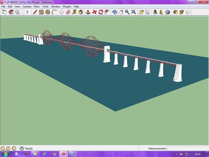The width and height of the screenshot is (209, 157).
Task: Open the Camera menu
Action: click(27, 6)
